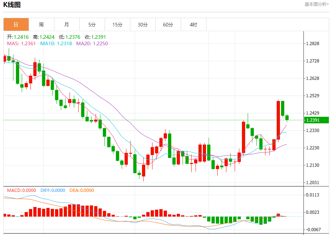Click the green 1.2391 current price tag
Screen dimensions: 331x235
[x=317, y=120]
